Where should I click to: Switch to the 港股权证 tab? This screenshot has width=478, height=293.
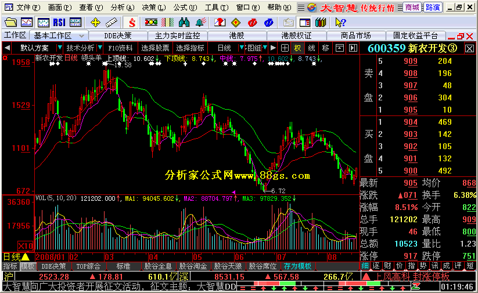click(x=296, y=35)
